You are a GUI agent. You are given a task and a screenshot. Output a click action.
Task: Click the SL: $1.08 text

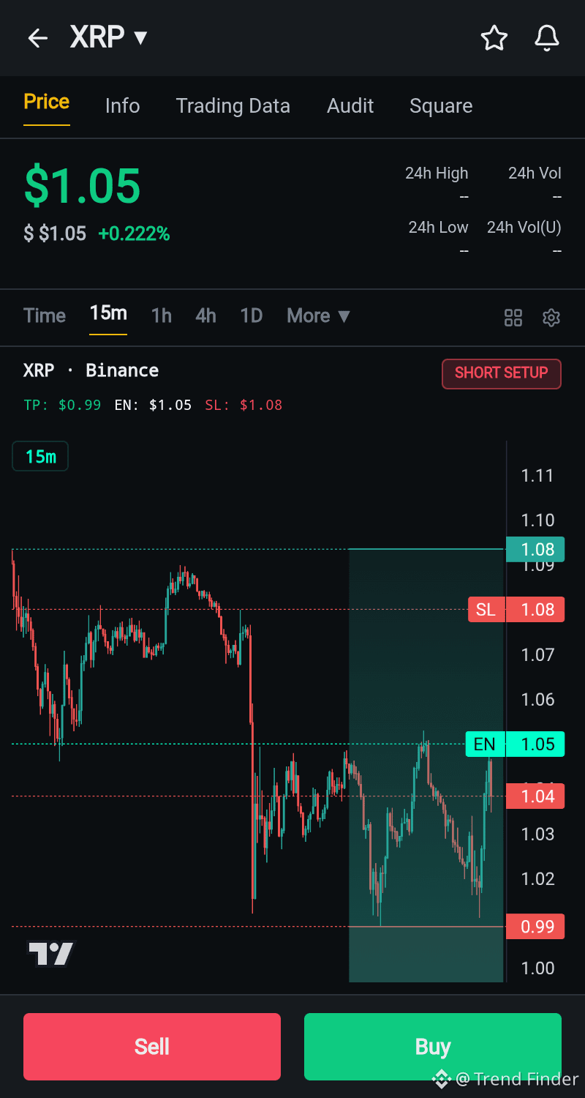tap(244, 405)
